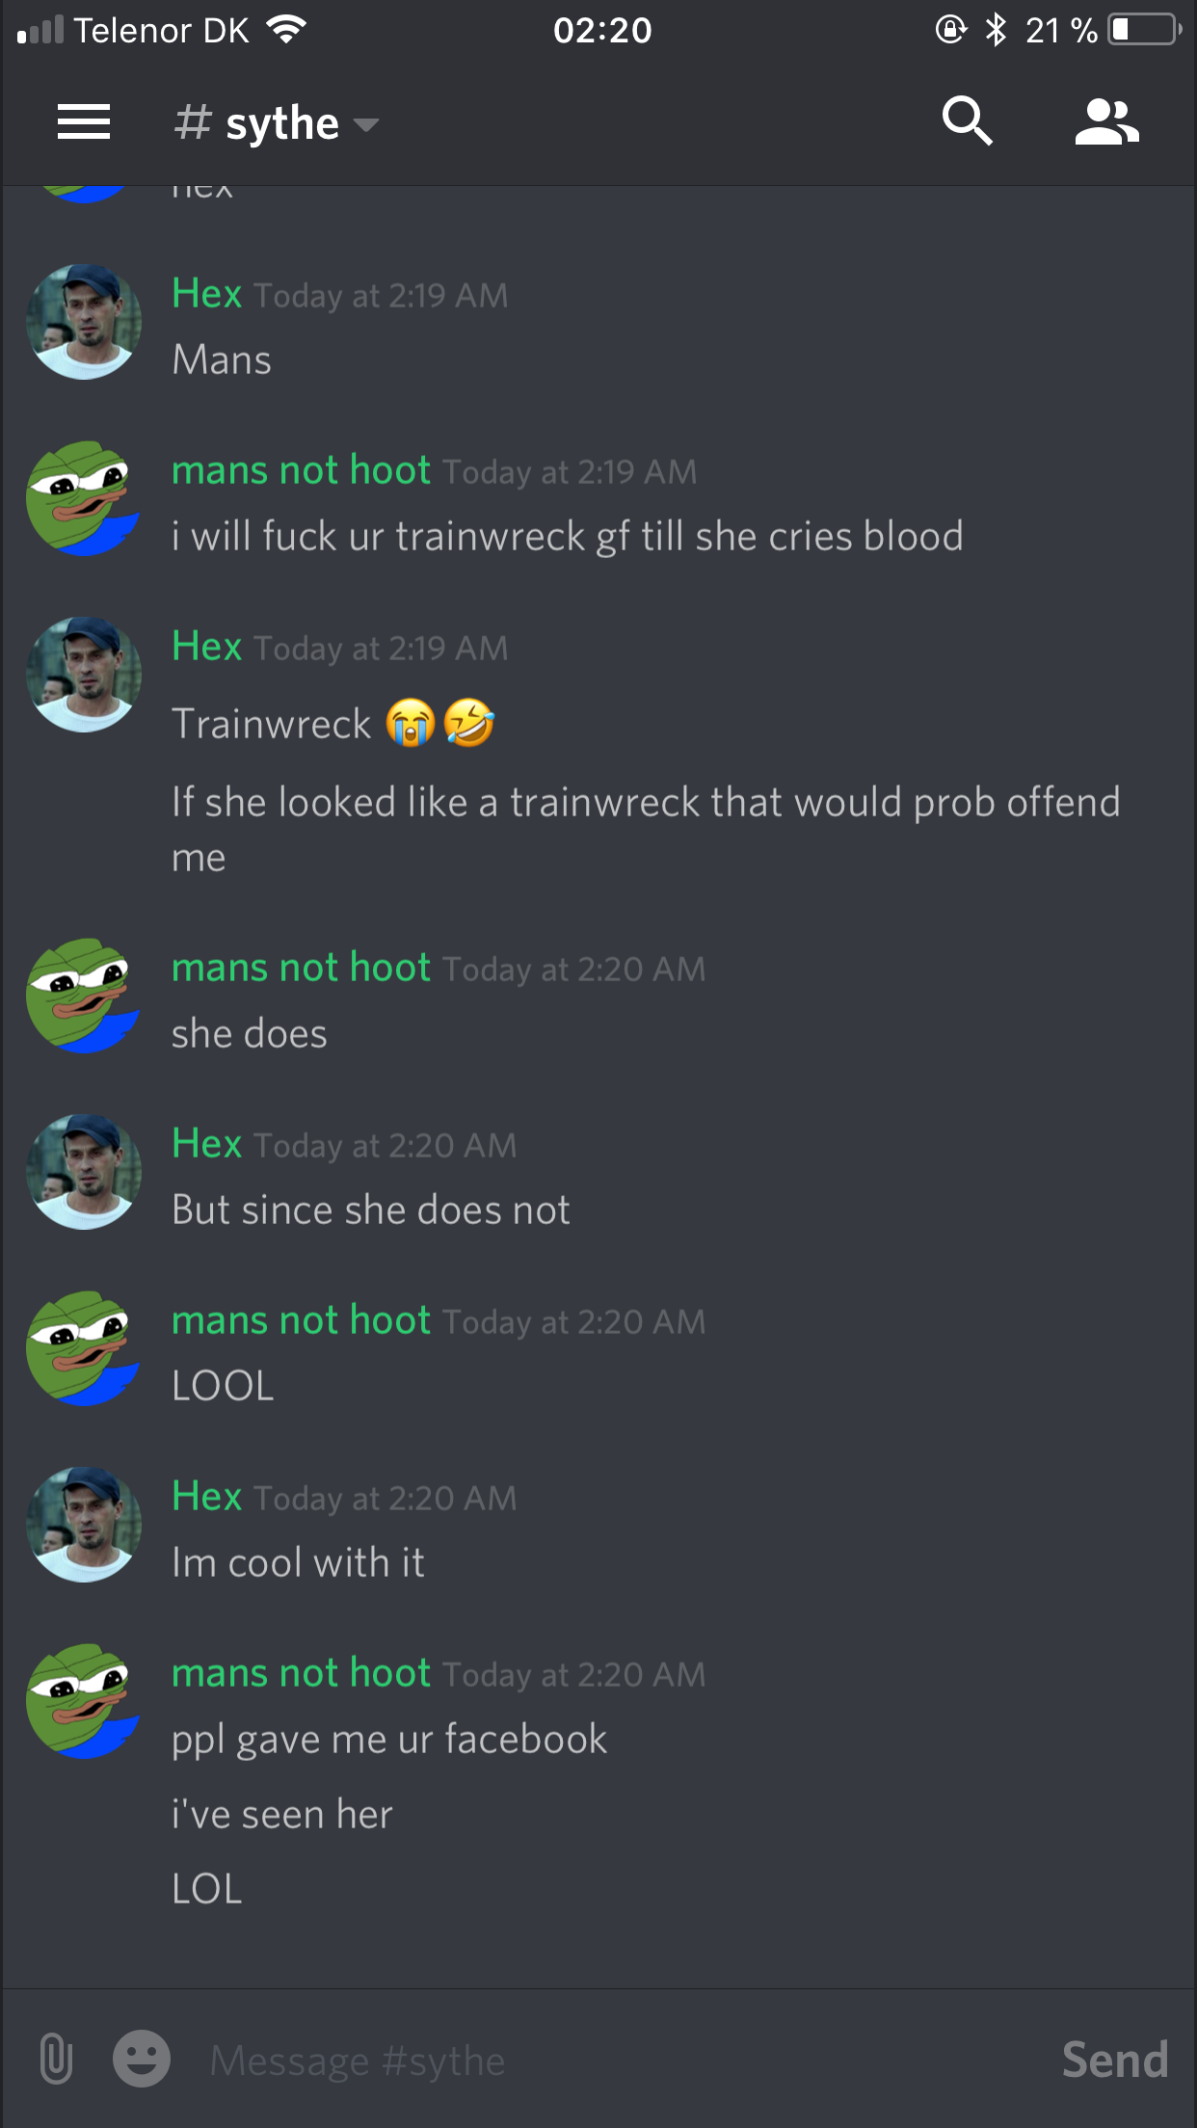Tap the crying emoji in Hex's Trainwreck message
Screen dimensions: 1197x2128
coord(411,724)
